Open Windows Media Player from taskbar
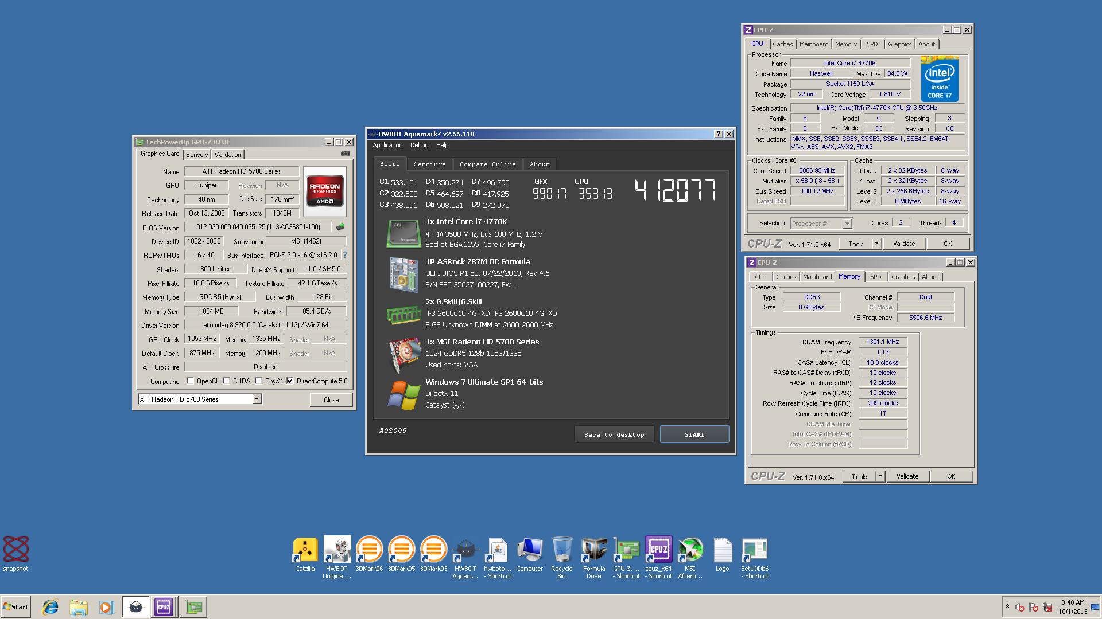Viewport: 1102px width, 619px height. click(106, 607)
